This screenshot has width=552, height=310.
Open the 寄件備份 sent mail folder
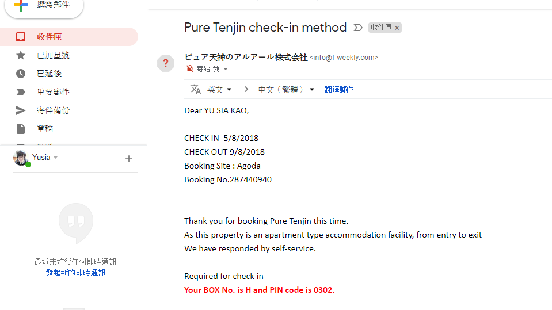click(53, 110)
